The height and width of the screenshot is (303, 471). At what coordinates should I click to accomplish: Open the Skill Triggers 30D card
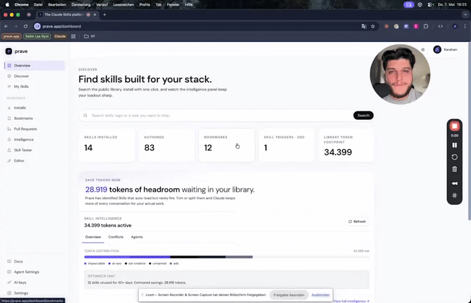(286, 146)
